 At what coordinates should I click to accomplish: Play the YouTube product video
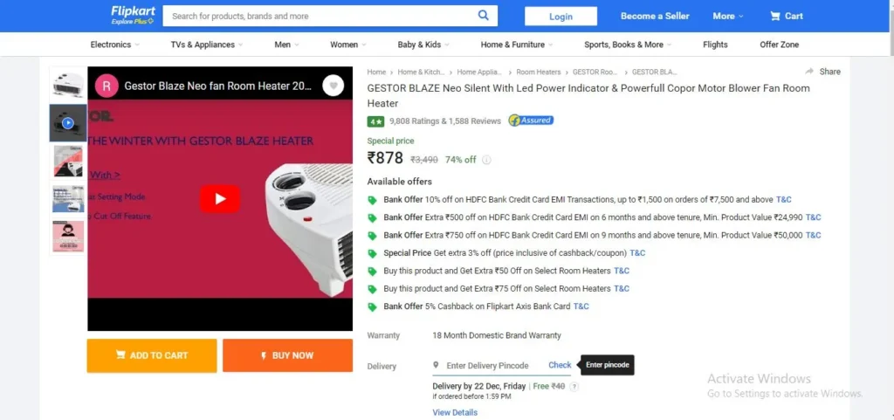tap(219, 199)
